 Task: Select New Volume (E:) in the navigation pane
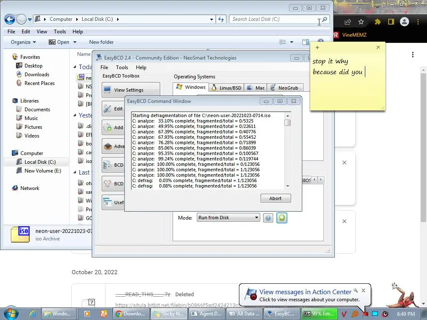coord(43,171)
